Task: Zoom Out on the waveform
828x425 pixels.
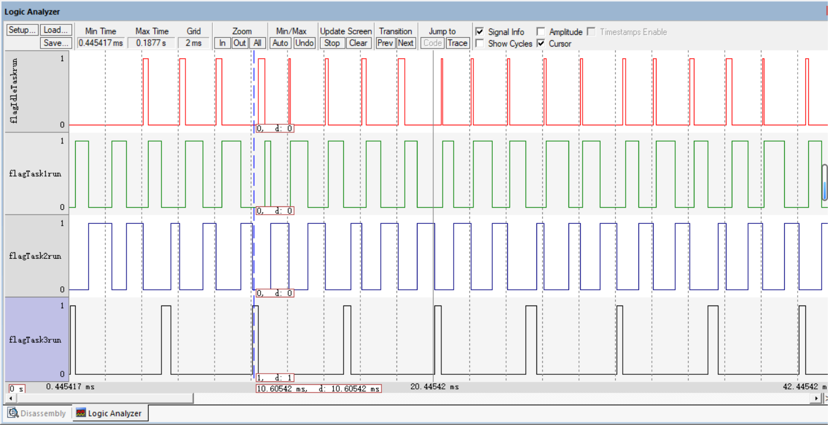Action: point(240,43)
